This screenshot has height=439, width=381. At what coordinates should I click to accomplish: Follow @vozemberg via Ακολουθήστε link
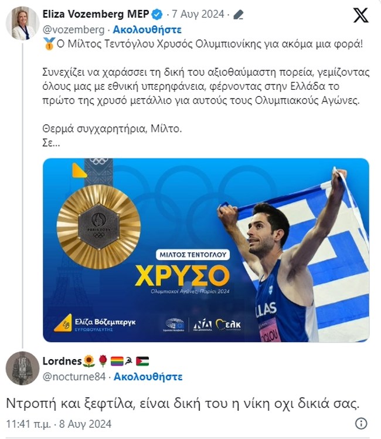(147, 29)
